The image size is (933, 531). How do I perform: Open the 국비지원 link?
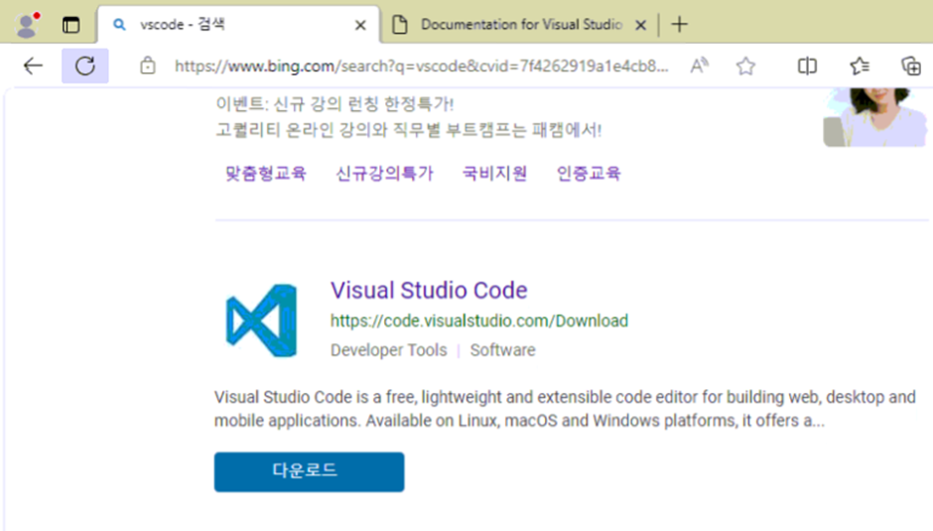pos(494,174)
